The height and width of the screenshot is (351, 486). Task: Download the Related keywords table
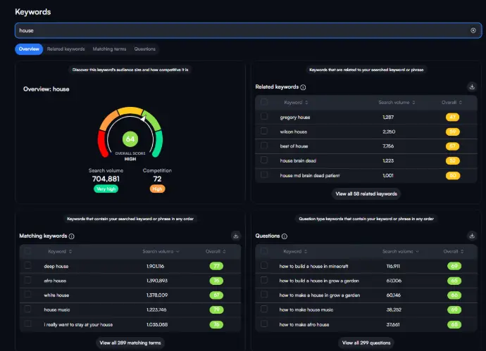[x=471, y=87]
